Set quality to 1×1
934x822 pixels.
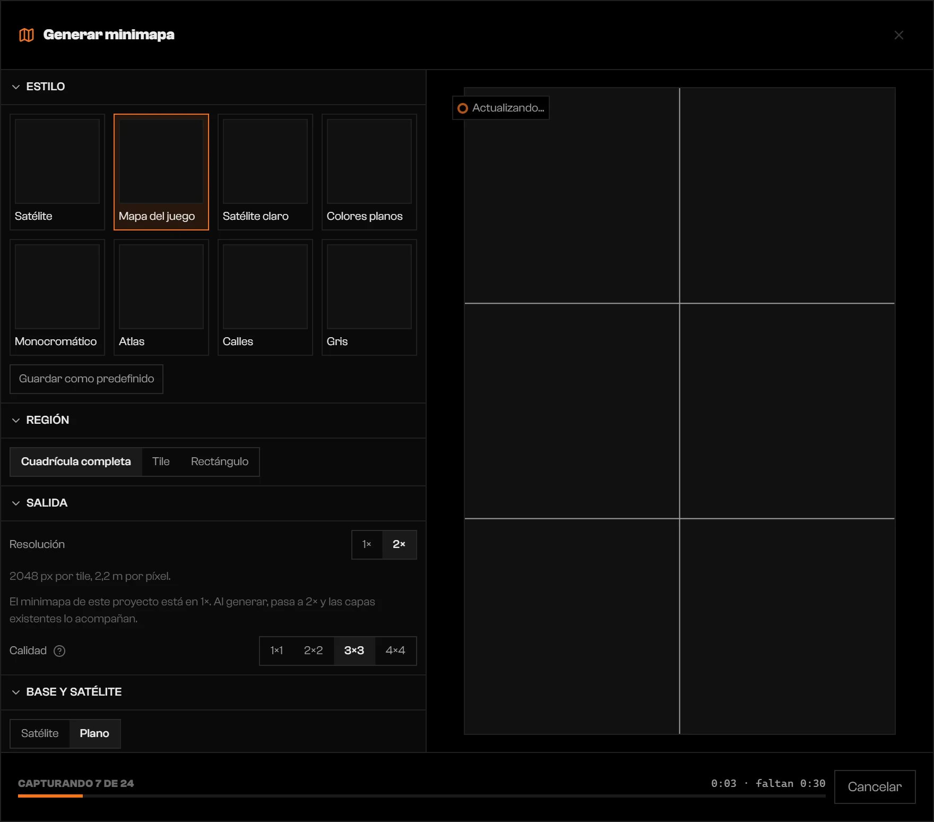(x=276, y=651)
